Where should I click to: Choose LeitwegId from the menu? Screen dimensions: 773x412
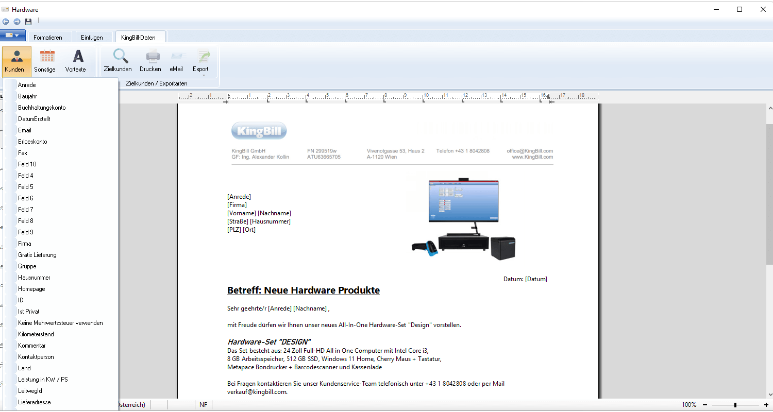61,391
